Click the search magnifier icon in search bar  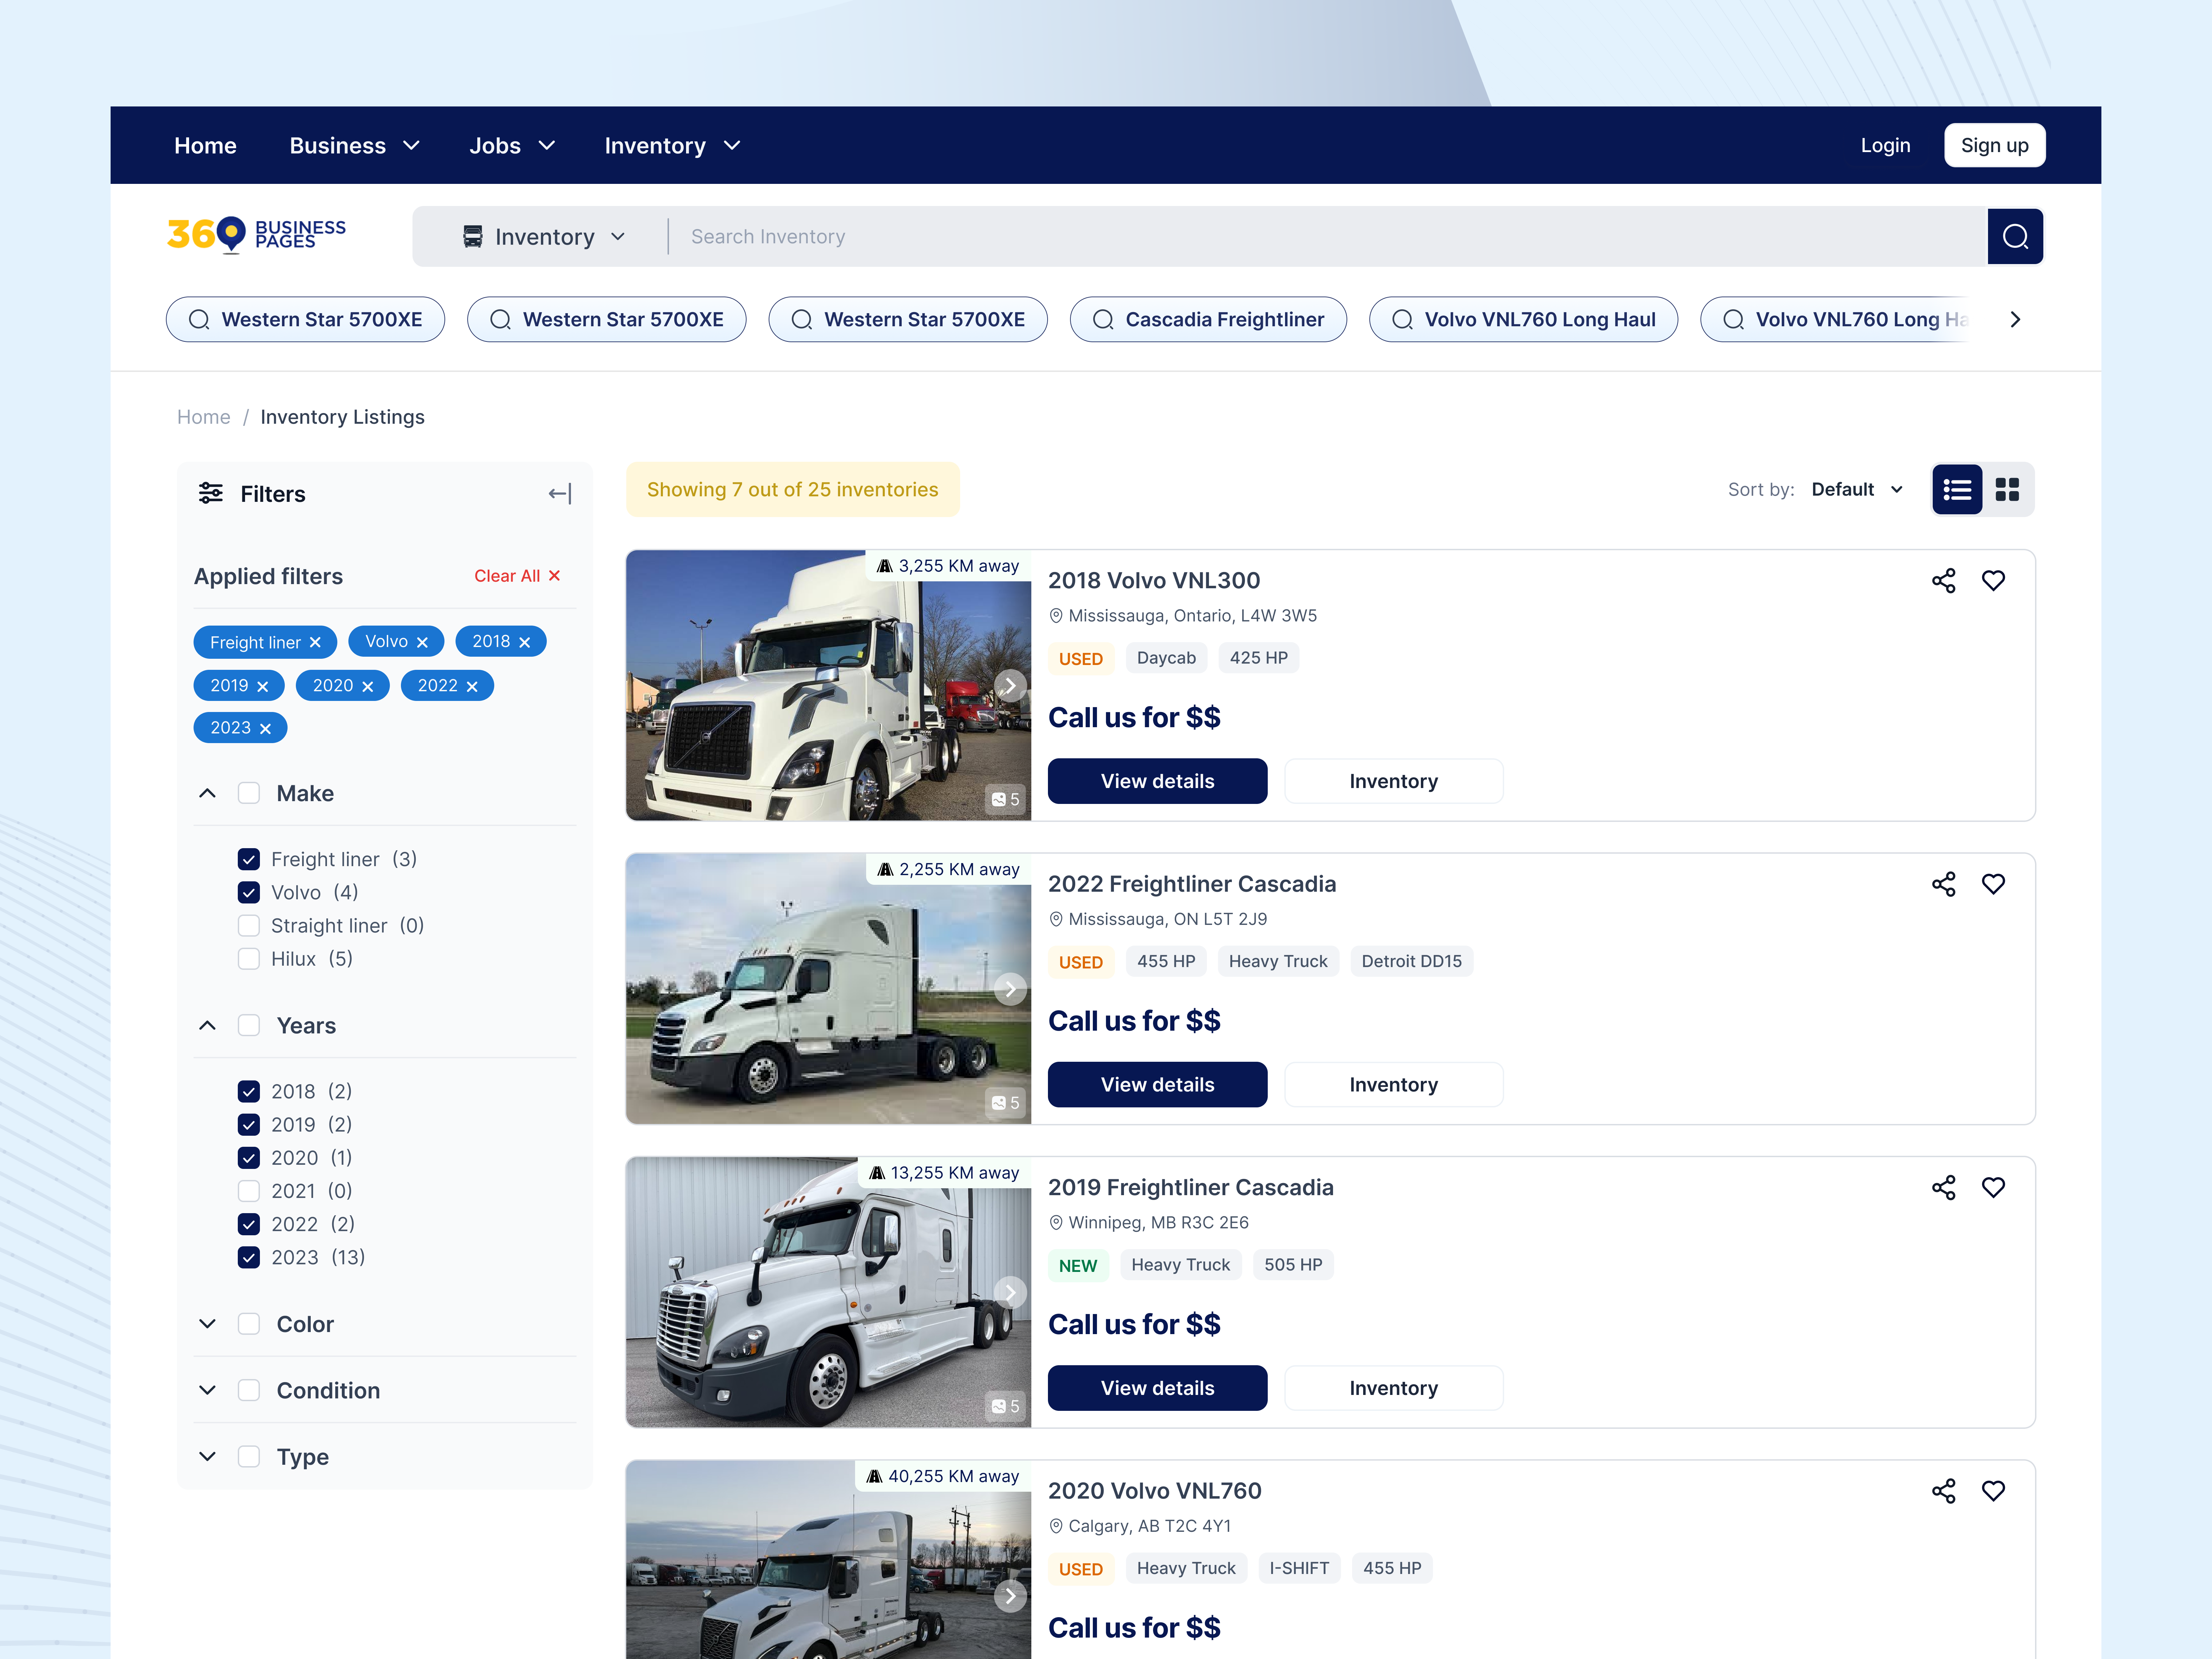(2016, 236)
